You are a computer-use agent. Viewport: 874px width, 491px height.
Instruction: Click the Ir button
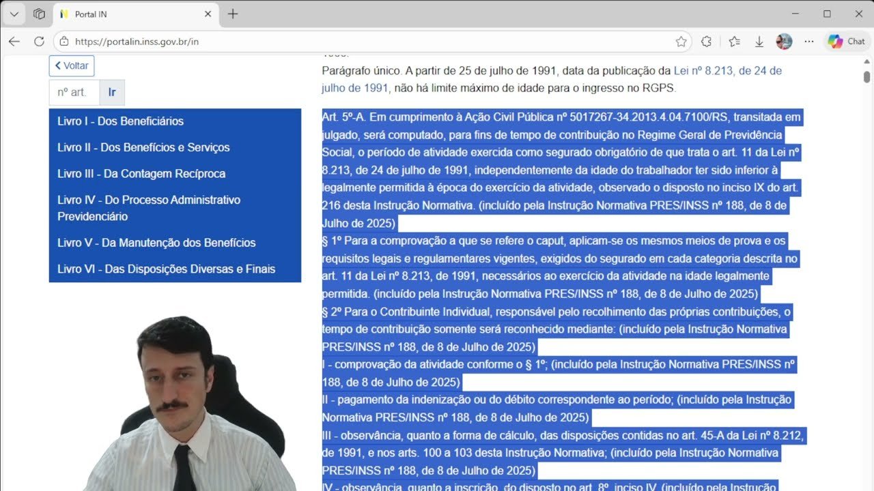pos(112,92)
